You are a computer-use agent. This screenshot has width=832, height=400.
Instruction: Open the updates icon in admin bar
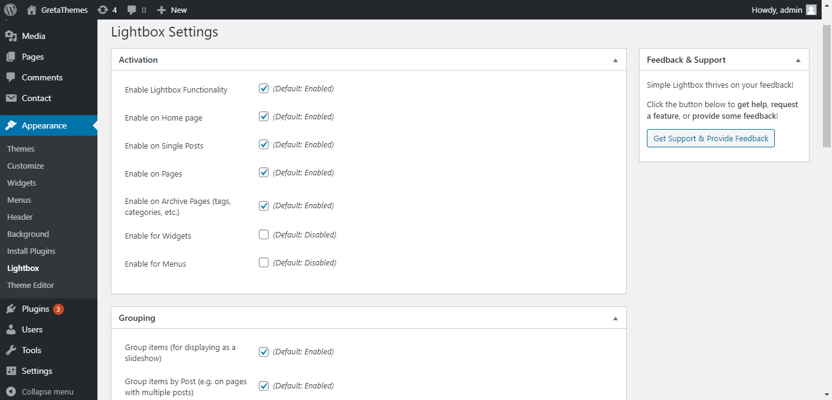[103, 10]
